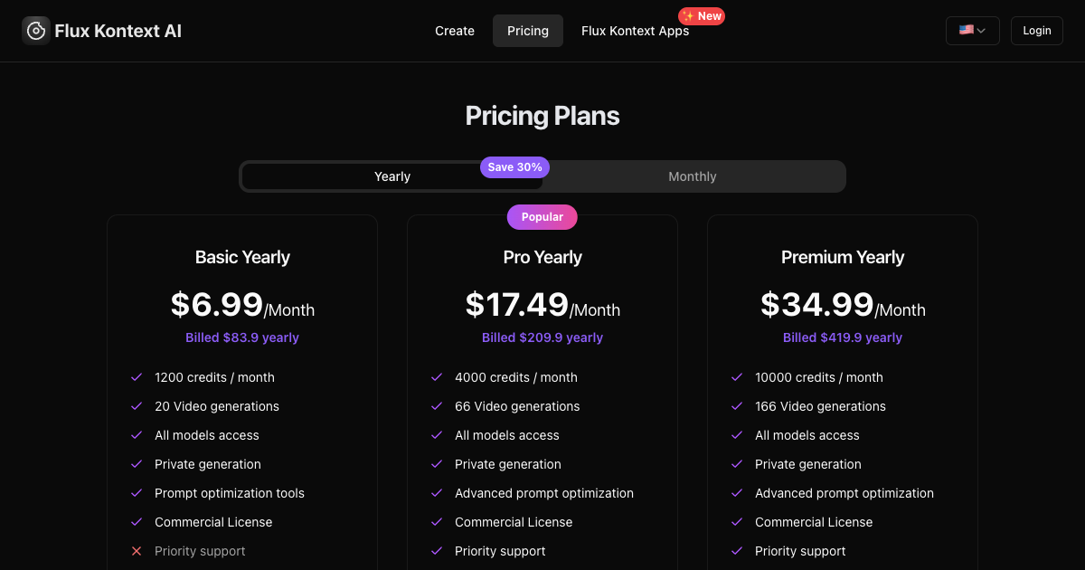This screenshot has height=570, width=1085.
Task: Click the Popular badge on Pro plan
Action: pos(542,217)
